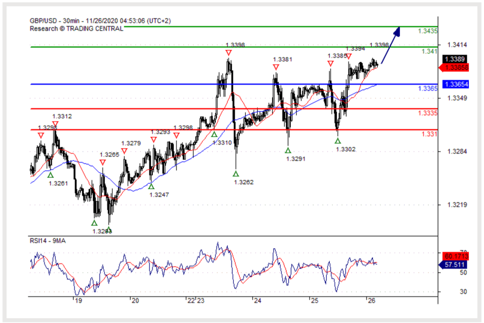The width and height of the screenshot is (484, 323).
Task: Click the 1.3312 swing high label
Action: [62, 117]
